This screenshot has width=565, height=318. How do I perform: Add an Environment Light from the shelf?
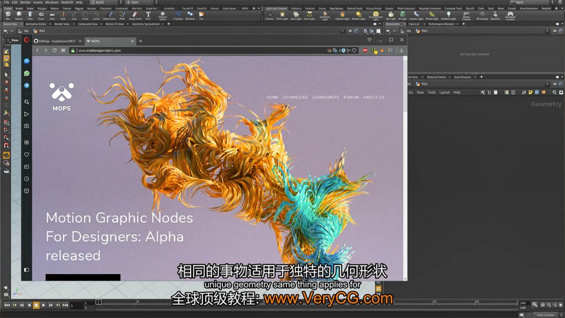[375, 15]
